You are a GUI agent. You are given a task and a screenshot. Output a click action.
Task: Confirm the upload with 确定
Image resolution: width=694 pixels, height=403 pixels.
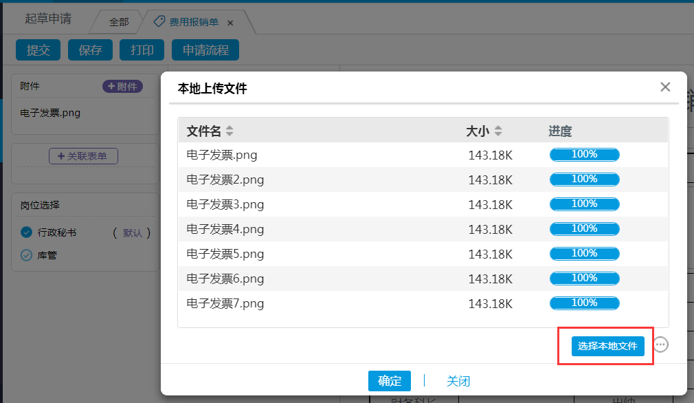[390, 380]
